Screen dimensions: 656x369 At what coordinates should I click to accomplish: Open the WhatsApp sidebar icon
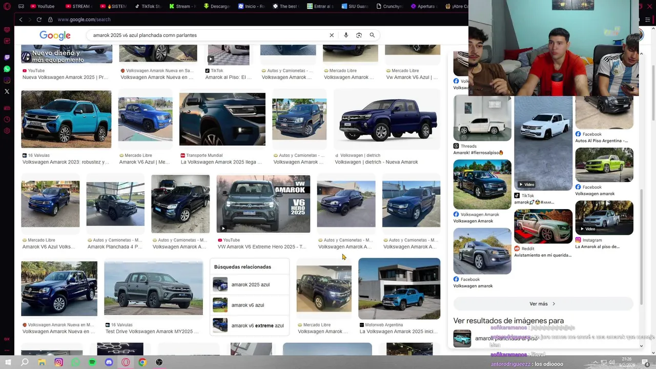7,69
